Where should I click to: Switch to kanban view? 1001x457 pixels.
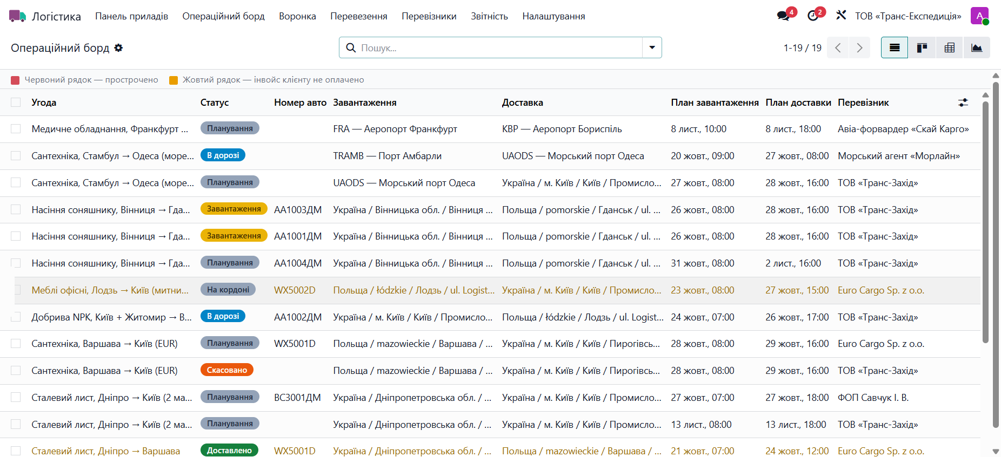click(922, 48)
